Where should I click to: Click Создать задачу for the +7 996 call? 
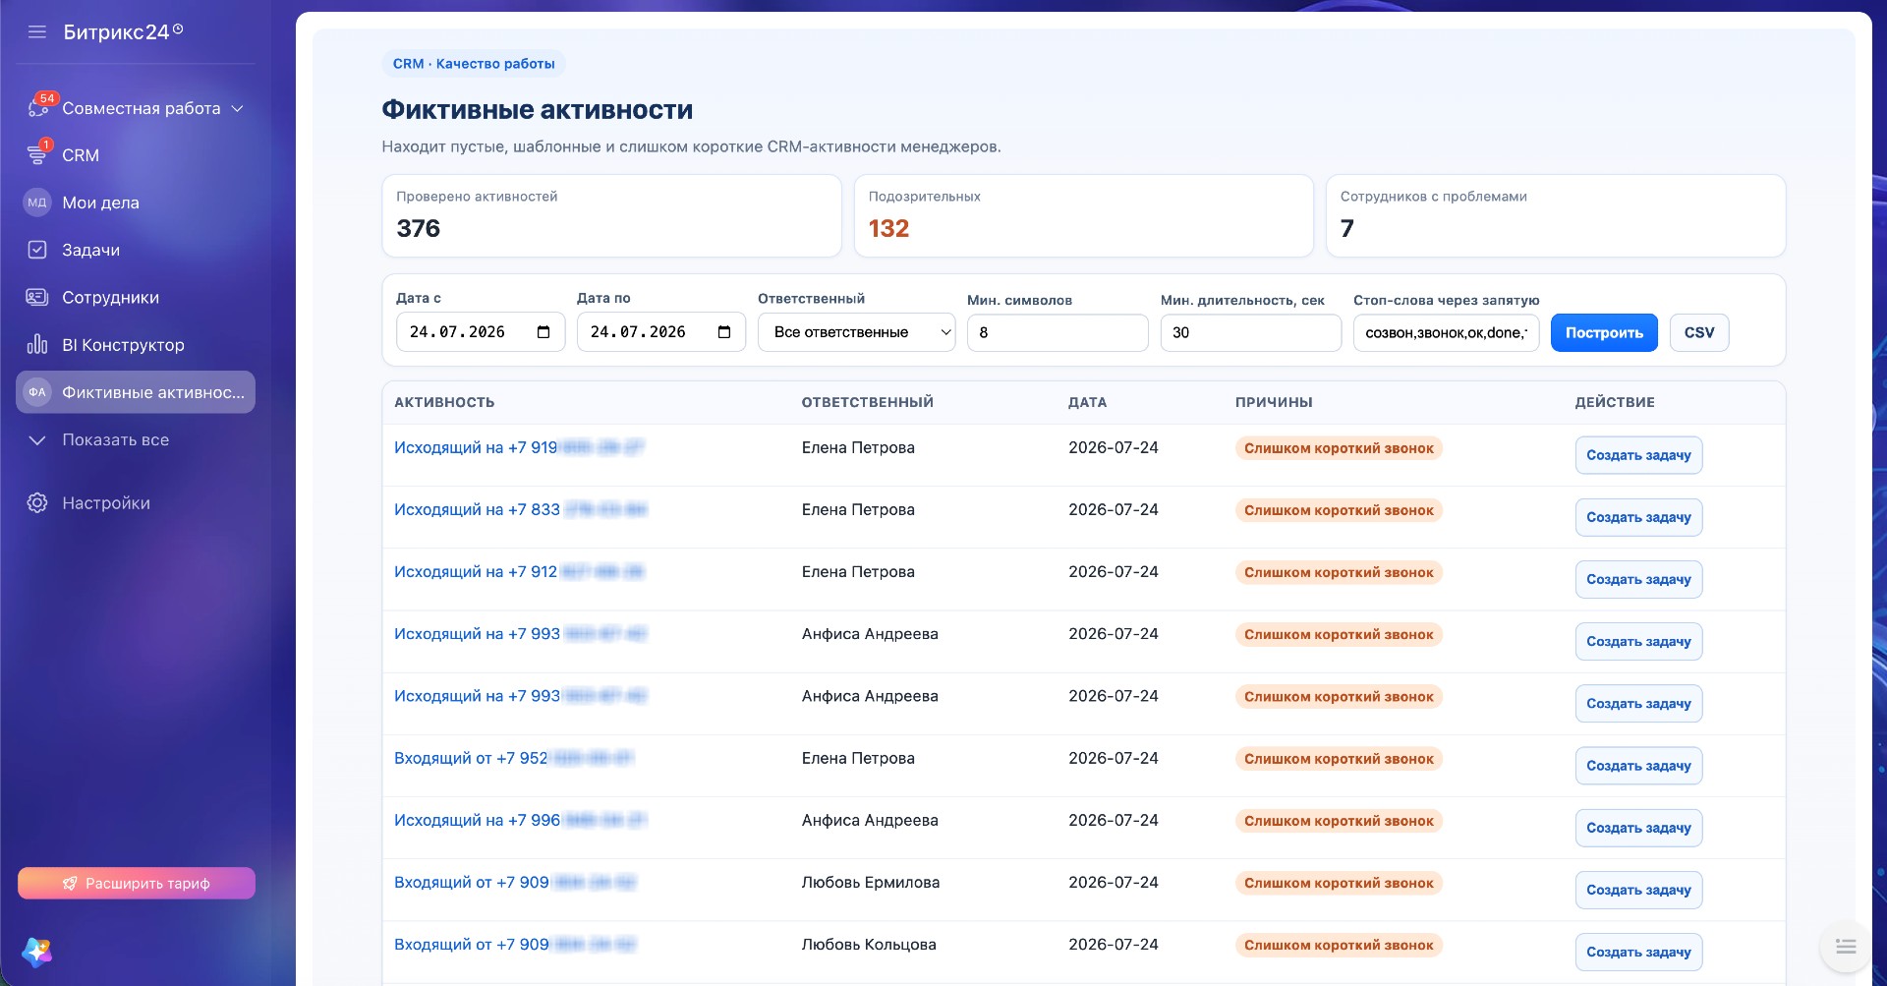[x=1638, y=828]
